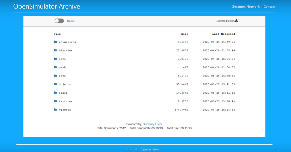Screen dimensions: 291x152
Task: Click the date 2020-04-26 01:04:02
Action: [219, 67]
